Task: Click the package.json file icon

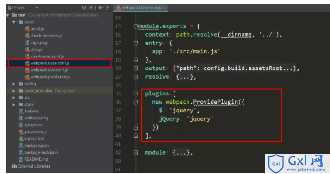Action: click(21, 146)
